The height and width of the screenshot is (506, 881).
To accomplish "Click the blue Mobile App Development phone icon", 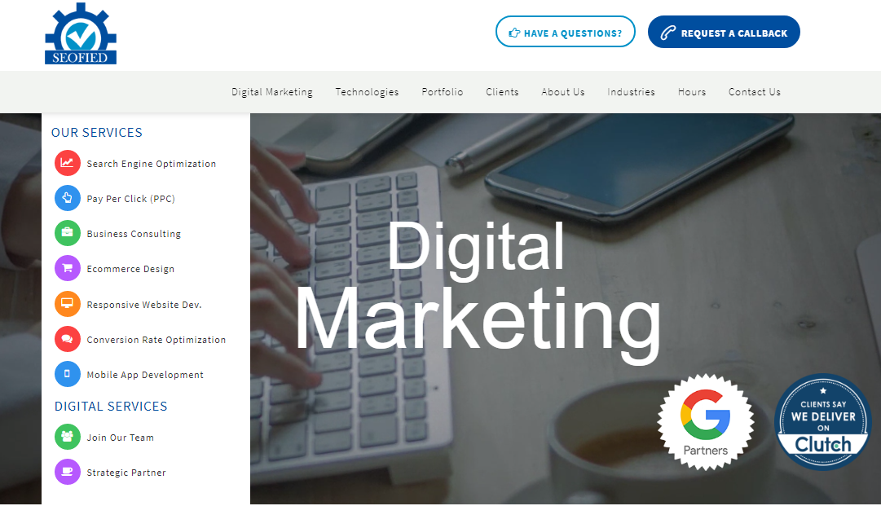I will [68, 374].
